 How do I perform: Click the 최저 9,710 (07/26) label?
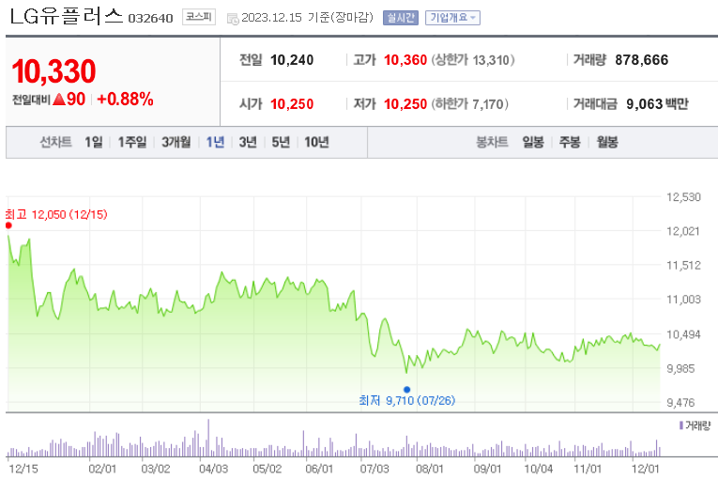click(407, 400)
